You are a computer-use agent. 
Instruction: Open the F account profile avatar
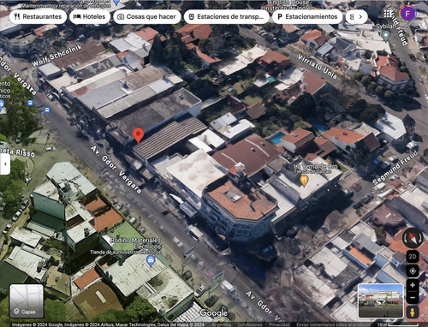coord(407,14)
